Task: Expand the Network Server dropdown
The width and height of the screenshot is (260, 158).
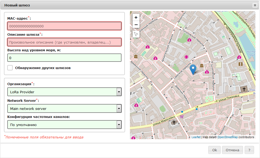Action: 64,109
